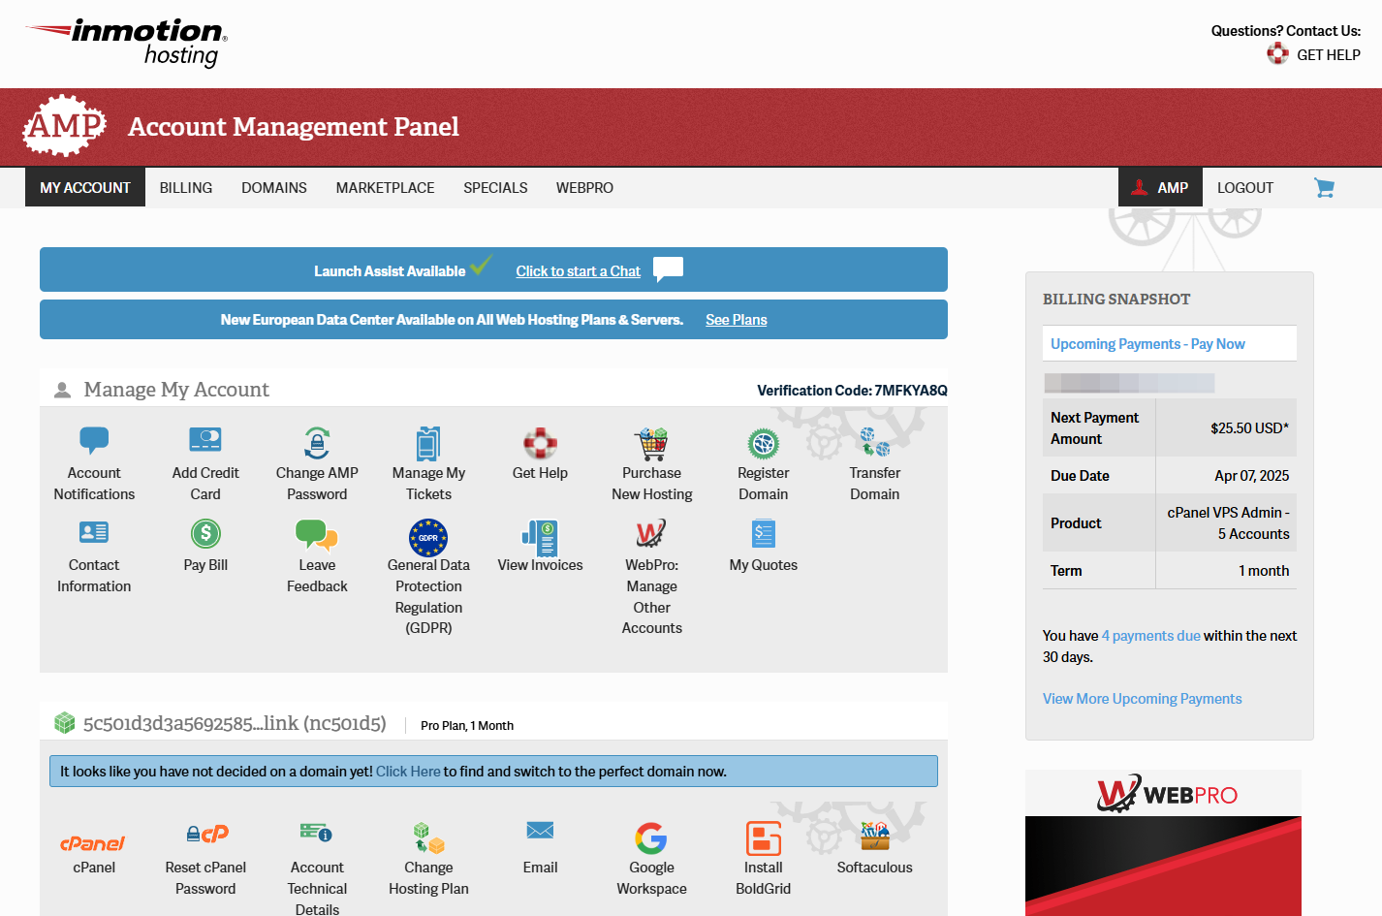This screenshot has height=916, width=1382.
Task: Click 'cPanel VPS Admin - 5 Accounts' product cell
Action: point(1228,523)
